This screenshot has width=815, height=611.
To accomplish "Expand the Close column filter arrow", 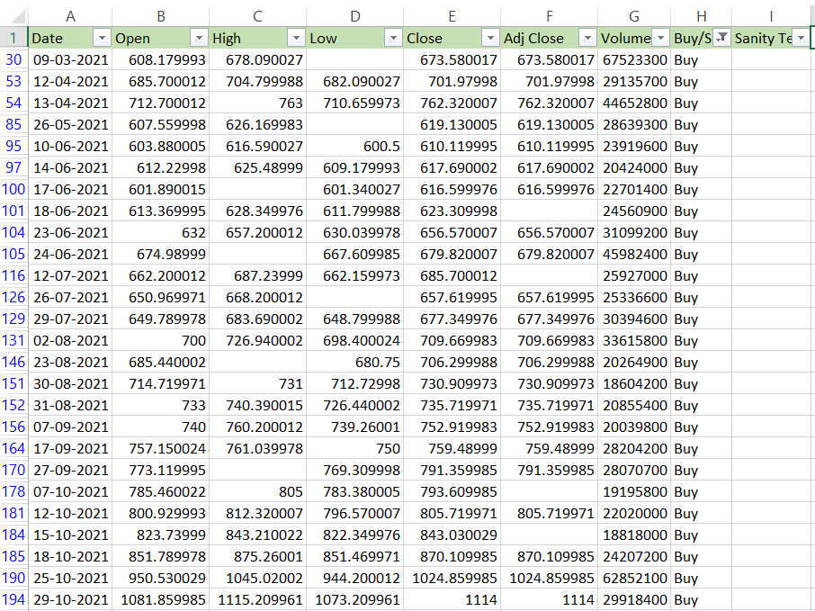I will (490, 38).
